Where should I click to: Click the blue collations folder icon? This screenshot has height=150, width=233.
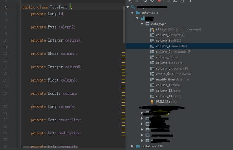138,146
